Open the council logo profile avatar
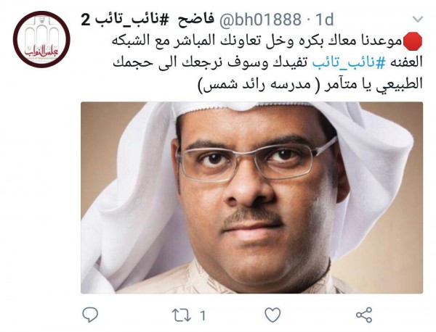Screen dimensions: 436x332 click(41, 39)
